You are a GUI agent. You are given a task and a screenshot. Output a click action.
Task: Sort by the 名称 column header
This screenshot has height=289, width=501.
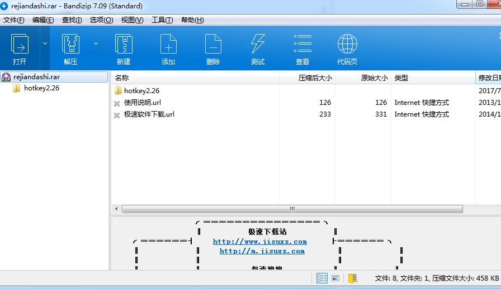(196, 78)
